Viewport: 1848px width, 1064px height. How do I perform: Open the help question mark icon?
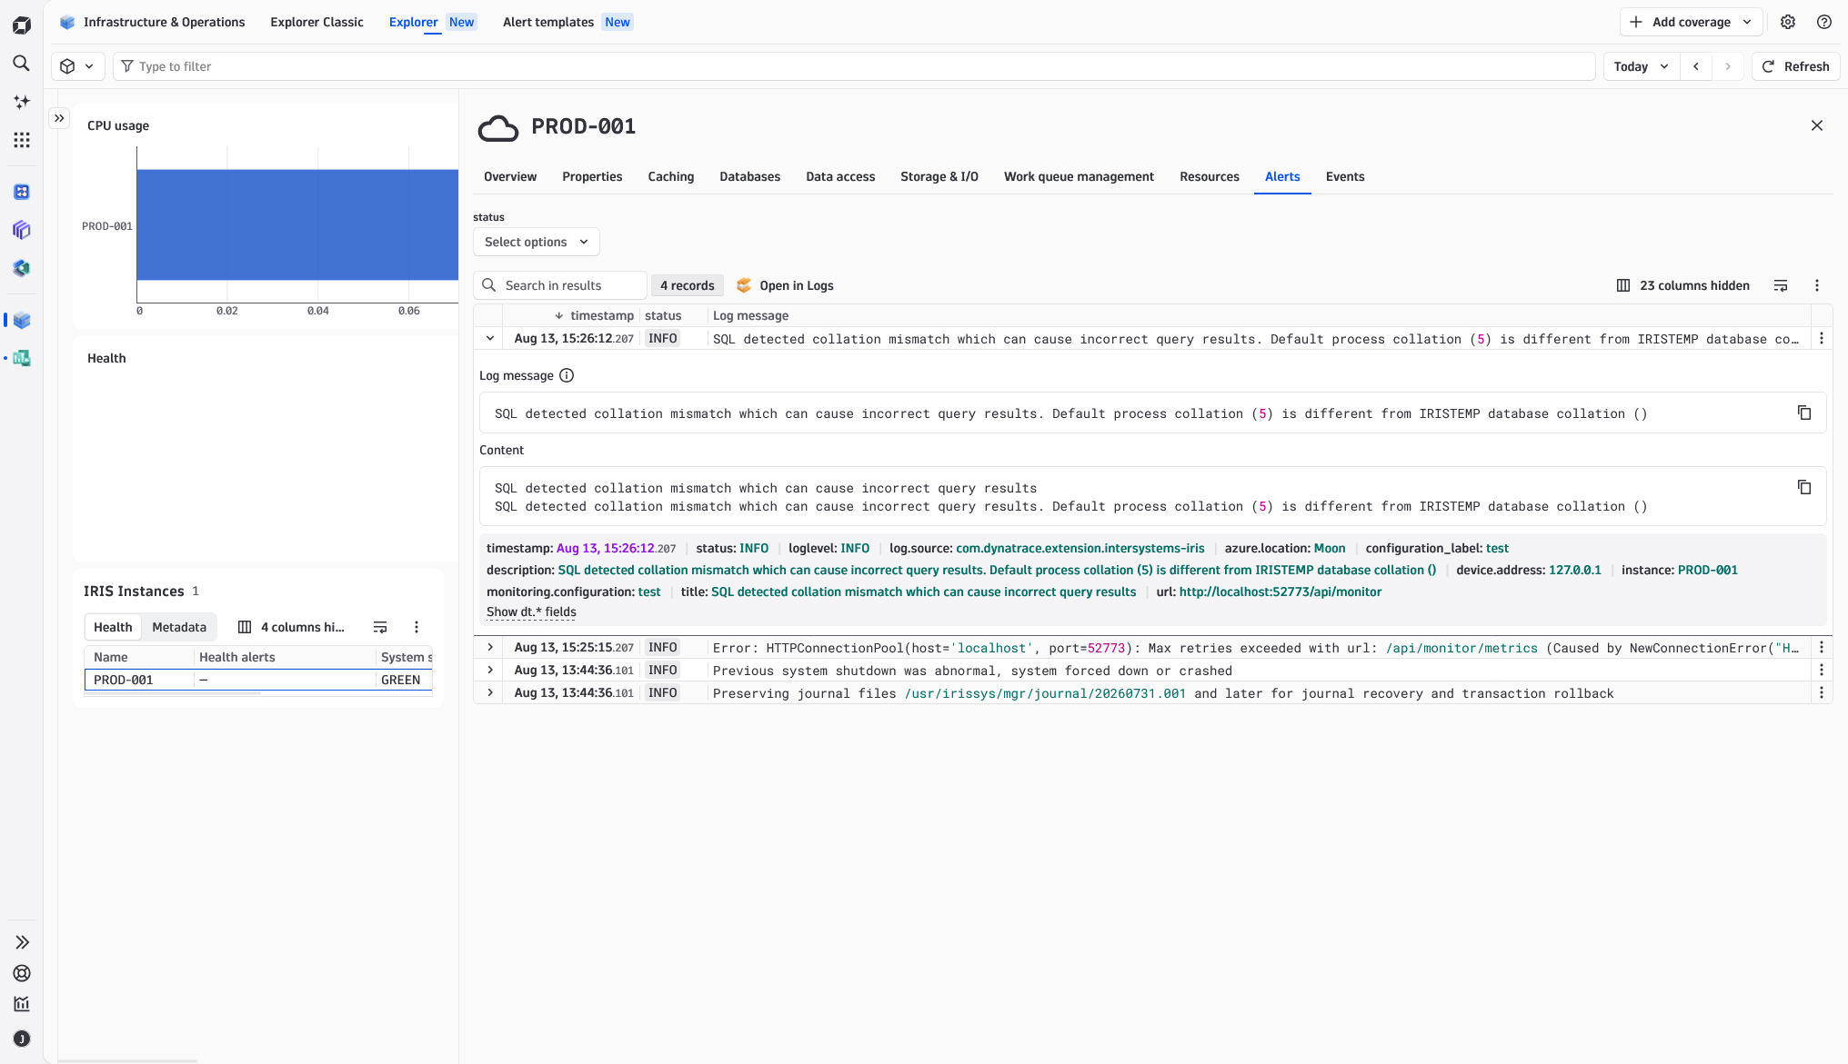[1824, 22]
